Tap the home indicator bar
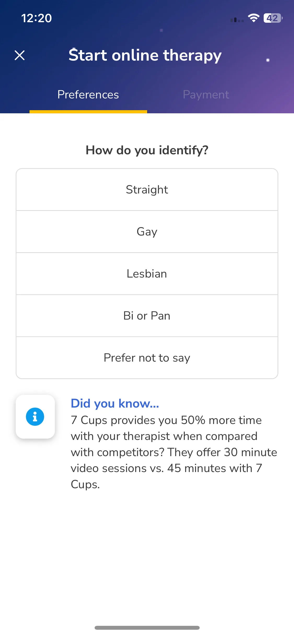The image size is (294, 636). click(147, 628)
